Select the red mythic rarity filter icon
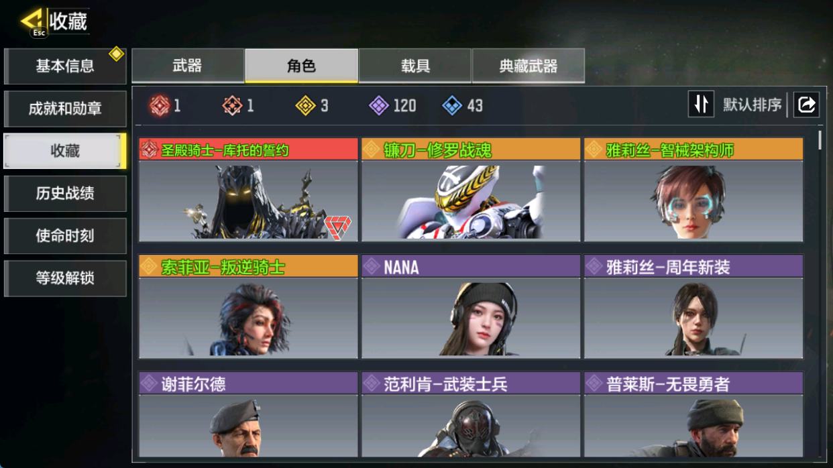The image size is (833, 468). pos(159,105)
